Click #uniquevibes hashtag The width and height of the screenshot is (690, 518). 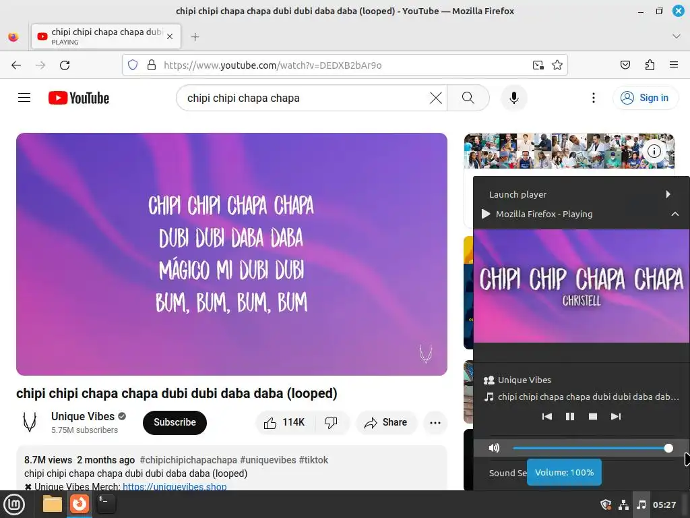tap(268, 460)
